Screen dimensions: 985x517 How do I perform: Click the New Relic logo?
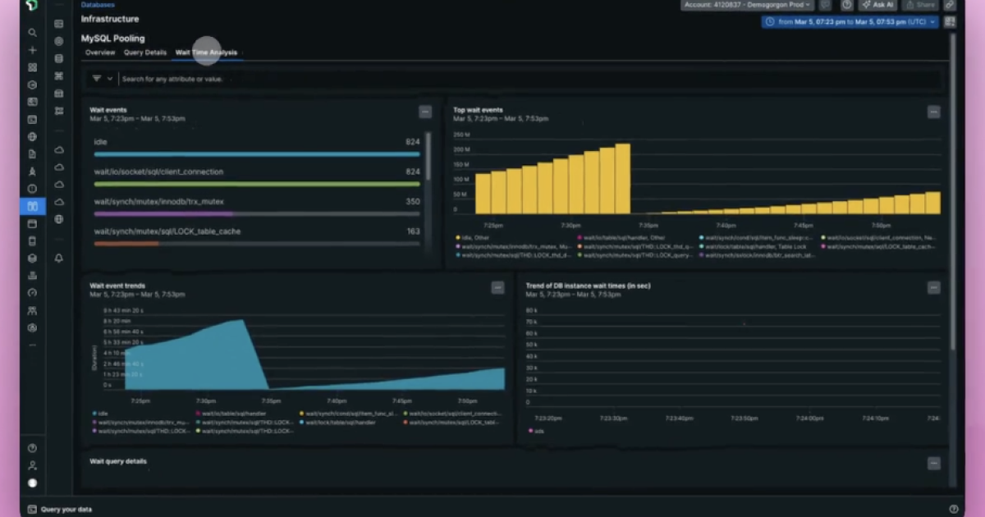(x=32, y=5)
